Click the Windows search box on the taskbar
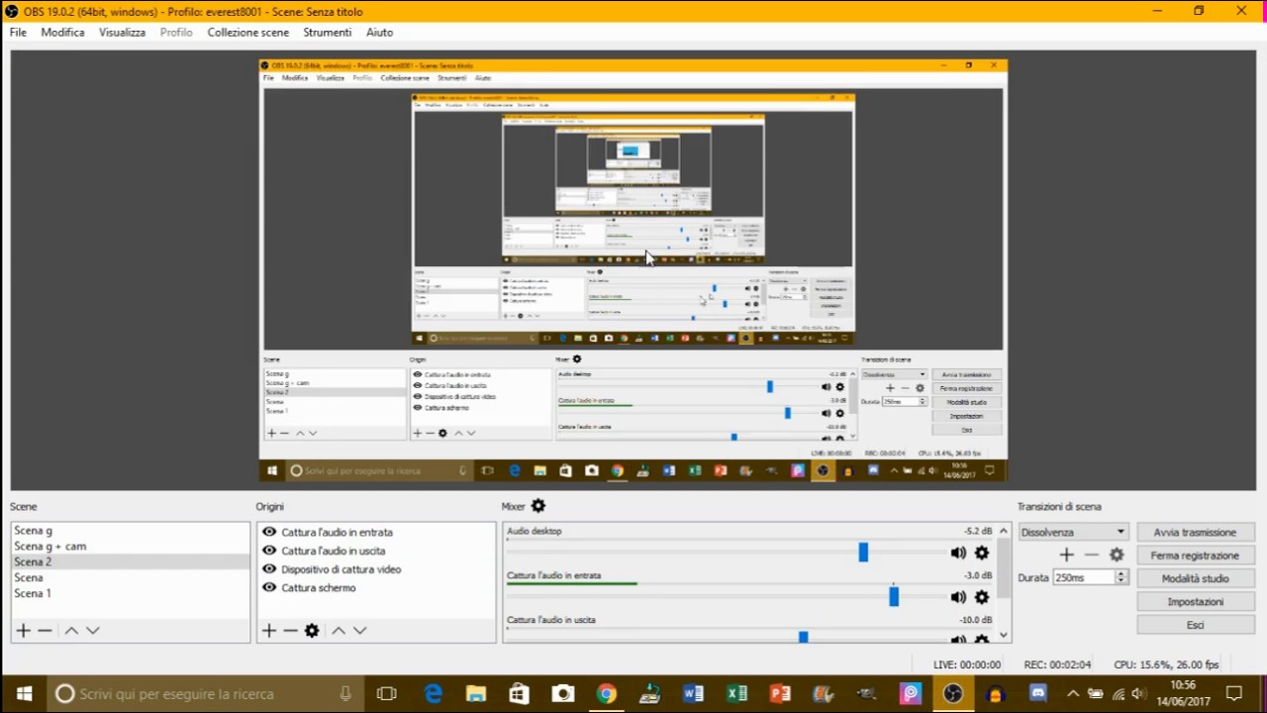Screen dimensions: 1267x713 (x=205, y=694)
